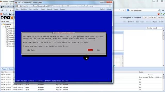Click the Status column header
165x92 pixels.
141,72
